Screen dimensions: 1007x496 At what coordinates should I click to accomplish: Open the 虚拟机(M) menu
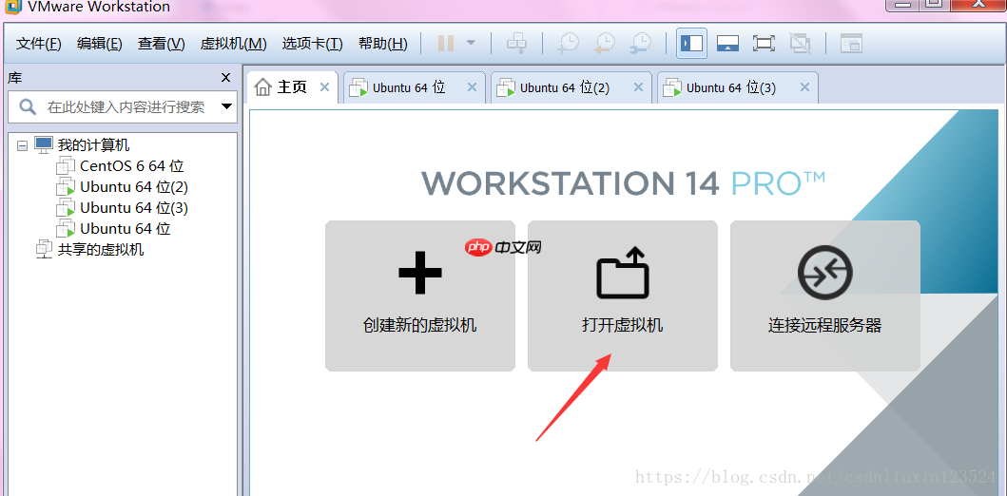tap(233, 44)
